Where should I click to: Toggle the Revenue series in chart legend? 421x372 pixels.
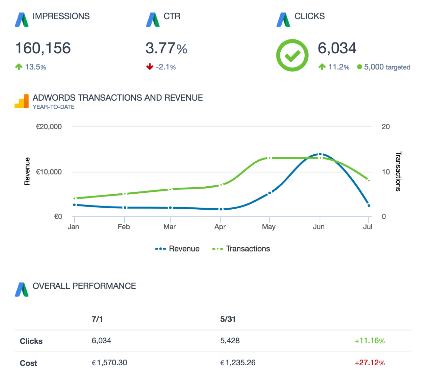[x=177, y=249]
